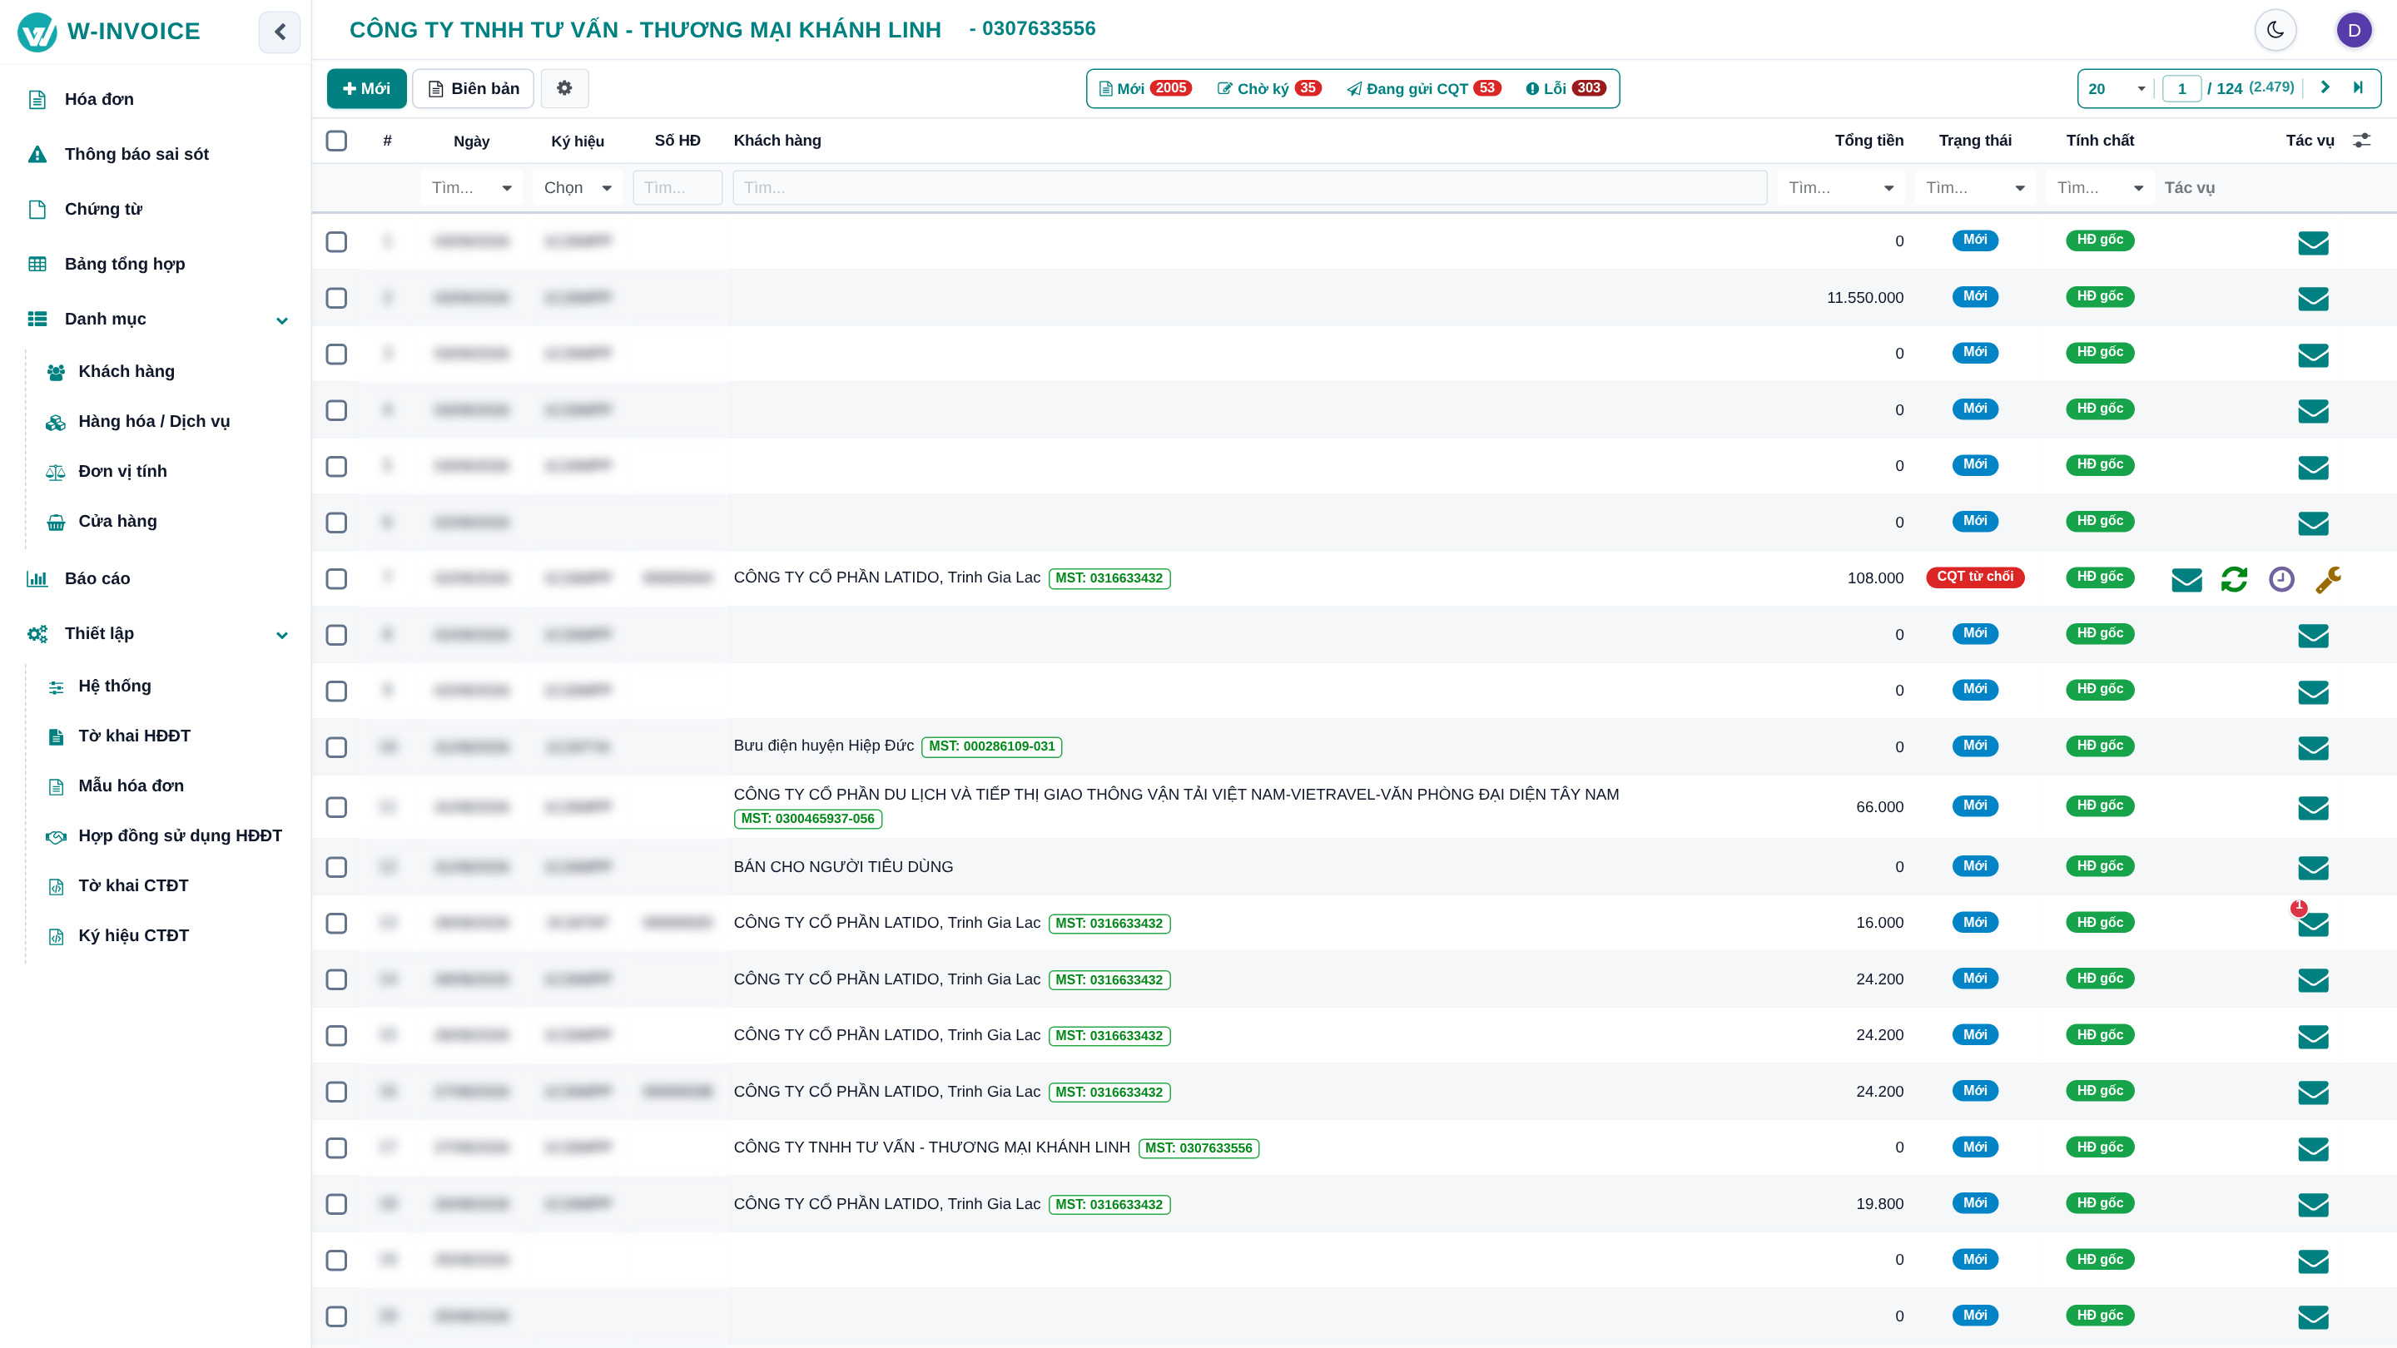Image resolution: width=2397 pixels, height=1348 pixels.
Task: Tick the checkbox for the 16.000 LATIDO row
Action: tap(336, 923)
